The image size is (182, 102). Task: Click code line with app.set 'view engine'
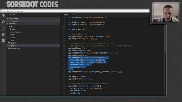click(83, 39)
